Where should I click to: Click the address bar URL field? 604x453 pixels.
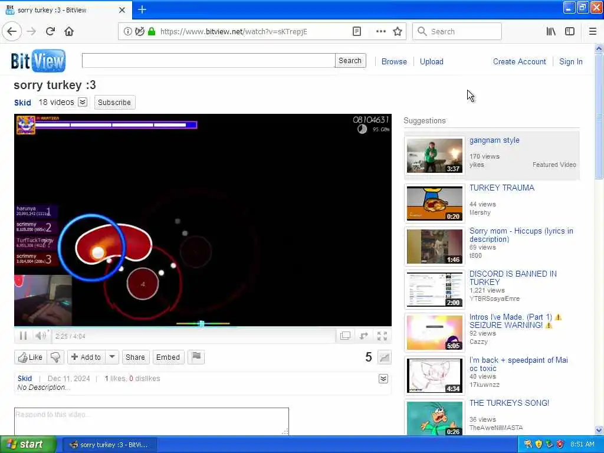coord(234,32)
